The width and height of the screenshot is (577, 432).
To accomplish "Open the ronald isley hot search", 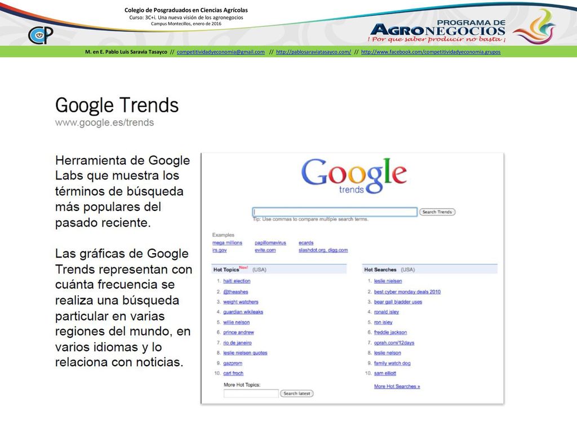I will 387,312.
